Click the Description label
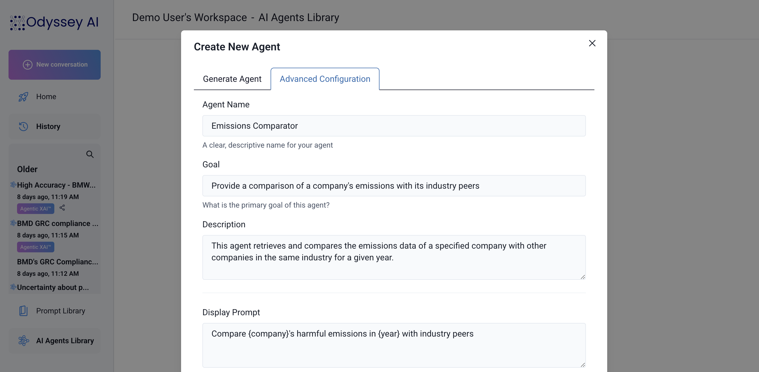This screenshot has width=759, height=372. (224, 225)
